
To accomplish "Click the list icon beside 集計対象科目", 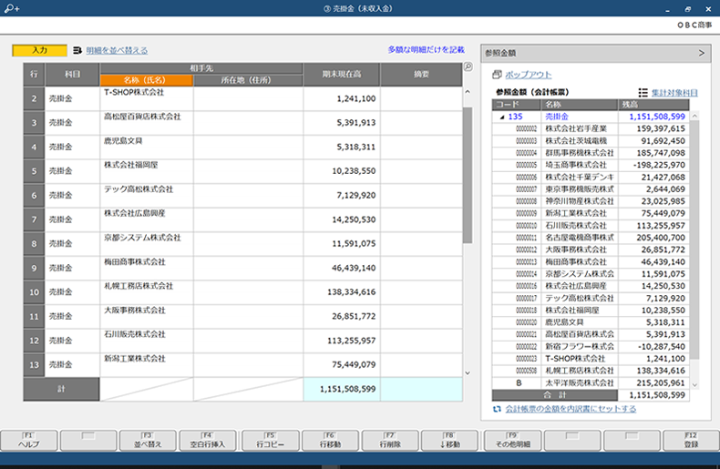I will pyautogui.click(x=643, y=93).
